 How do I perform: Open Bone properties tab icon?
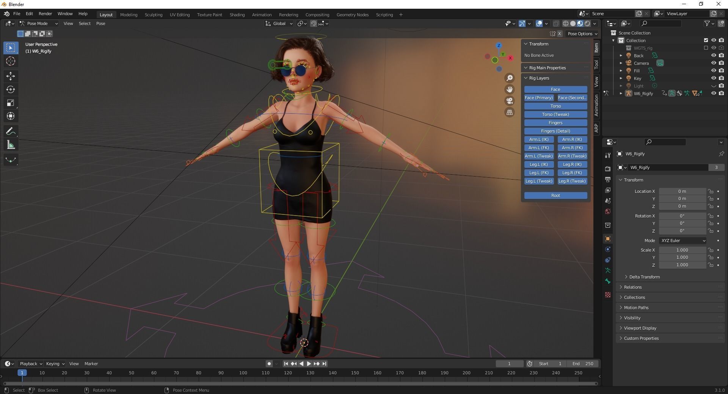tap(608, 281)
